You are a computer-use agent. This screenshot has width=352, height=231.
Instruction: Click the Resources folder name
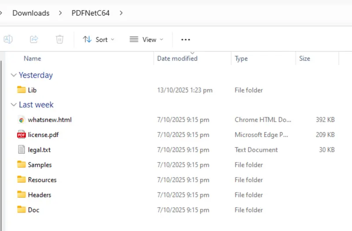42,180
